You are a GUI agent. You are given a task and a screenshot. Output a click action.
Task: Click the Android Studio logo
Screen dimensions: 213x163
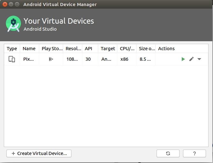pyautogui.click(x=13, y=24)
